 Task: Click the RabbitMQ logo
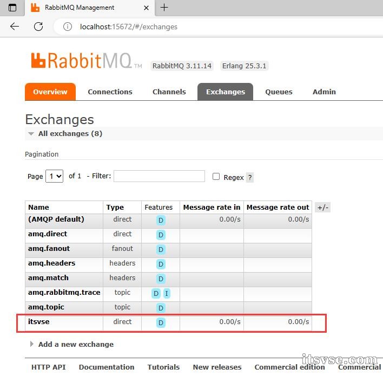click(86, 61)
